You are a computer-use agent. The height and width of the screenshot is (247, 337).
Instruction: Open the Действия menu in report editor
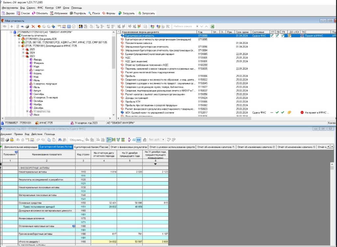[37, 134]
